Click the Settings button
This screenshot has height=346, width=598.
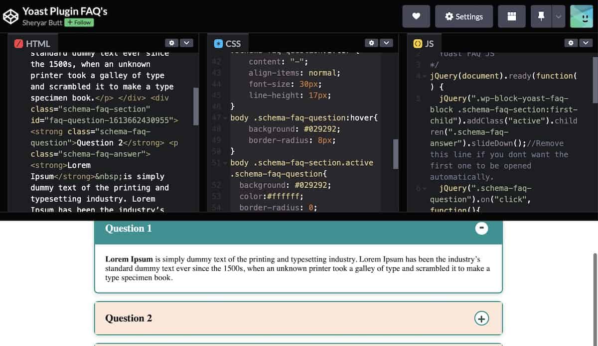tap(463, 16)
